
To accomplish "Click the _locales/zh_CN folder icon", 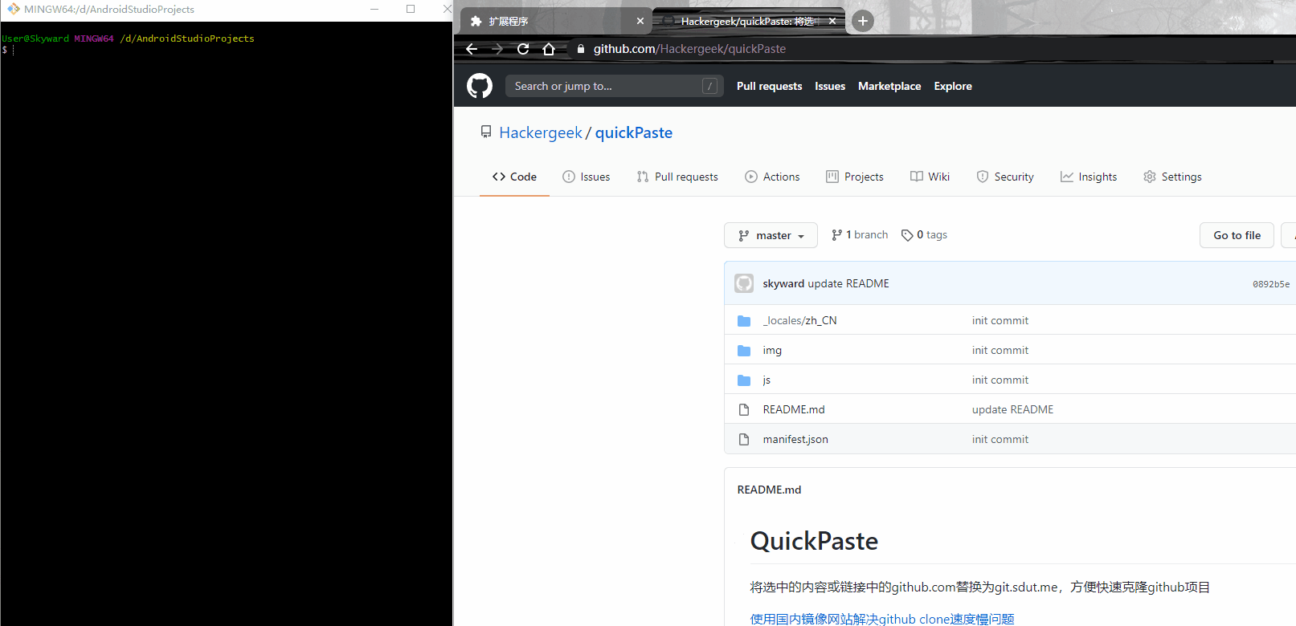I will point(744,320).
